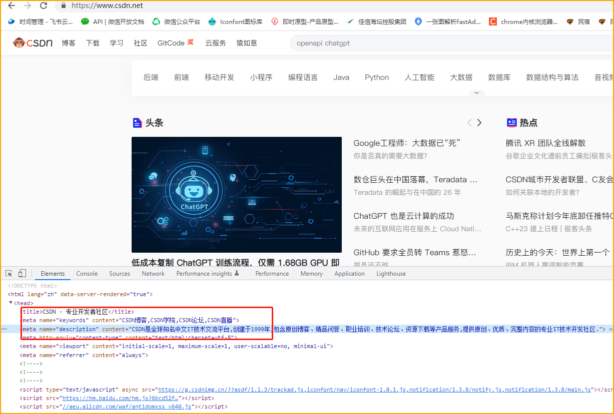614x414 pixels.
Task: Open the 一张图解析FastAd bookmark
Action: tap(448, 21)
